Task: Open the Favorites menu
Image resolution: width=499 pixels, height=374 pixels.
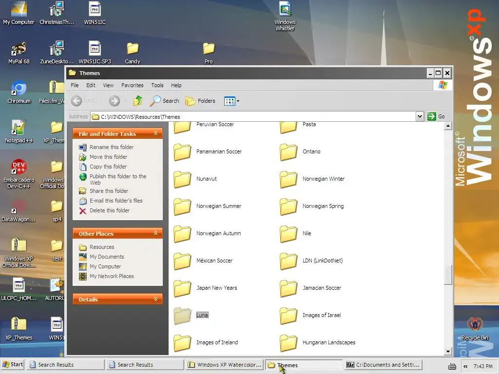Action: coord(133,85)
